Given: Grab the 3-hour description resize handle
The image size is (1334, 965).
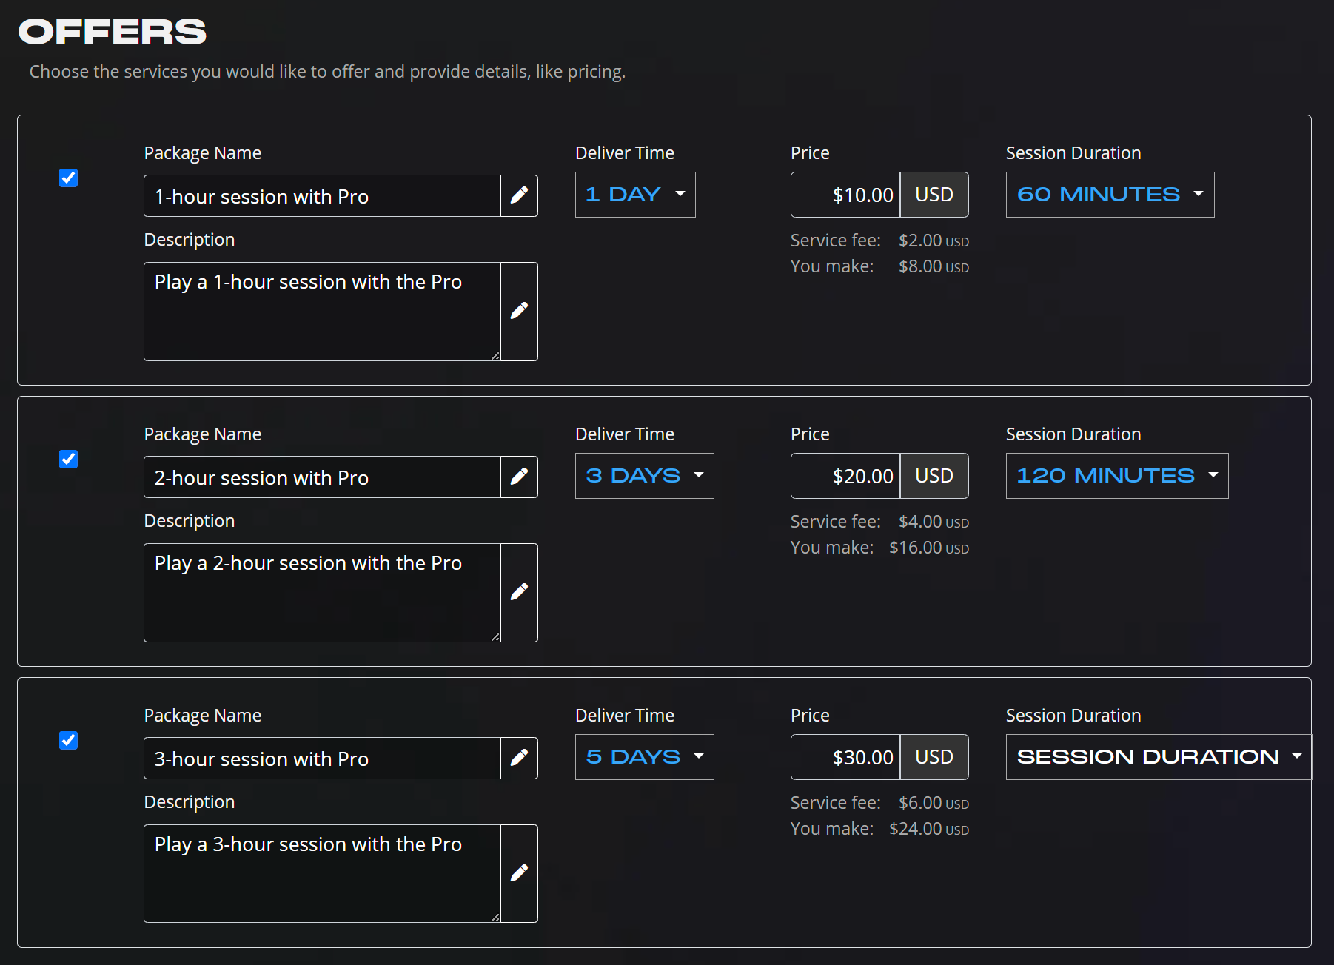Looking at the screenshot, I should [x=495, y=917].
